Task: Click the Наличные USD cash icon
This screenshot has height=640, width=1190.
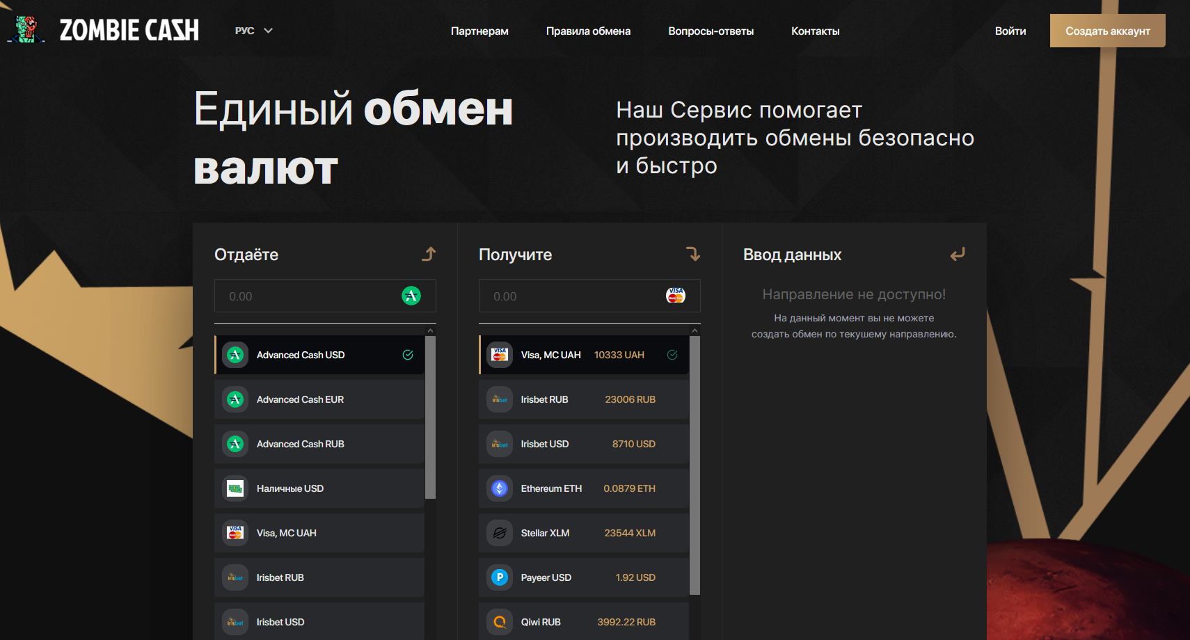Action: 235,488
